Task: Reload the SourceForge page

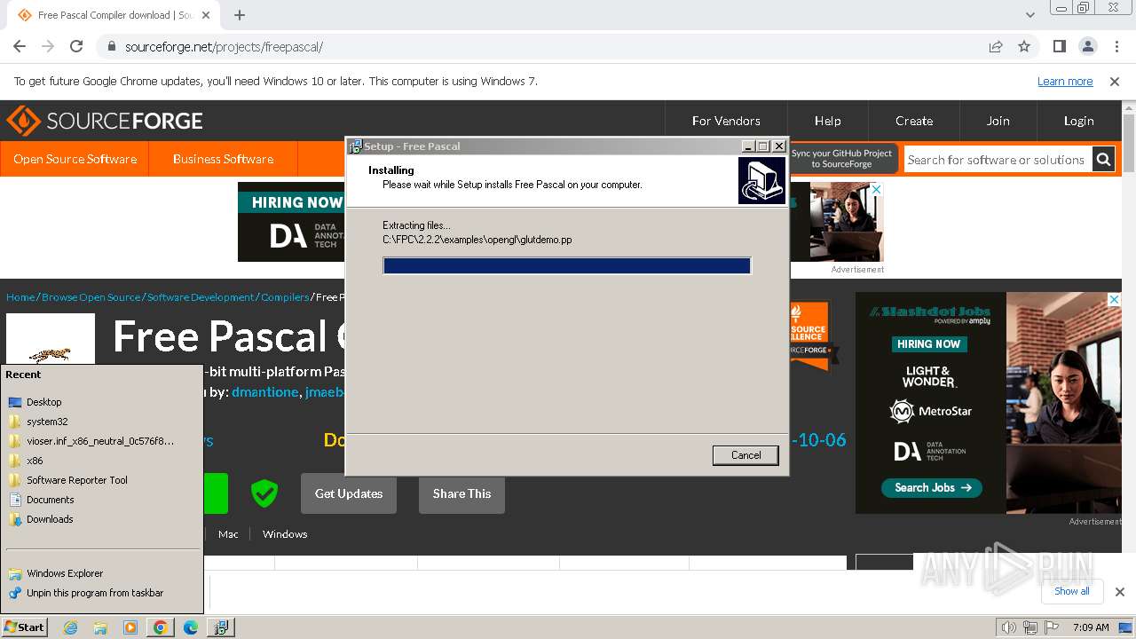Action: tap(76, 46)
